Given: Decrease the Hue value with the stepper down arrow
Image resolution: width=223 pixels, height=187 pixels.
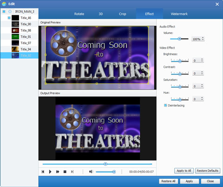Looking at the screenshot, I should 202,100.
